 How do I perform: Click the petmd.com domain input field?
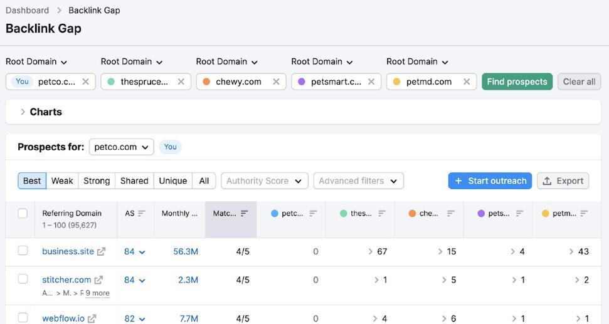coord(432,81)
